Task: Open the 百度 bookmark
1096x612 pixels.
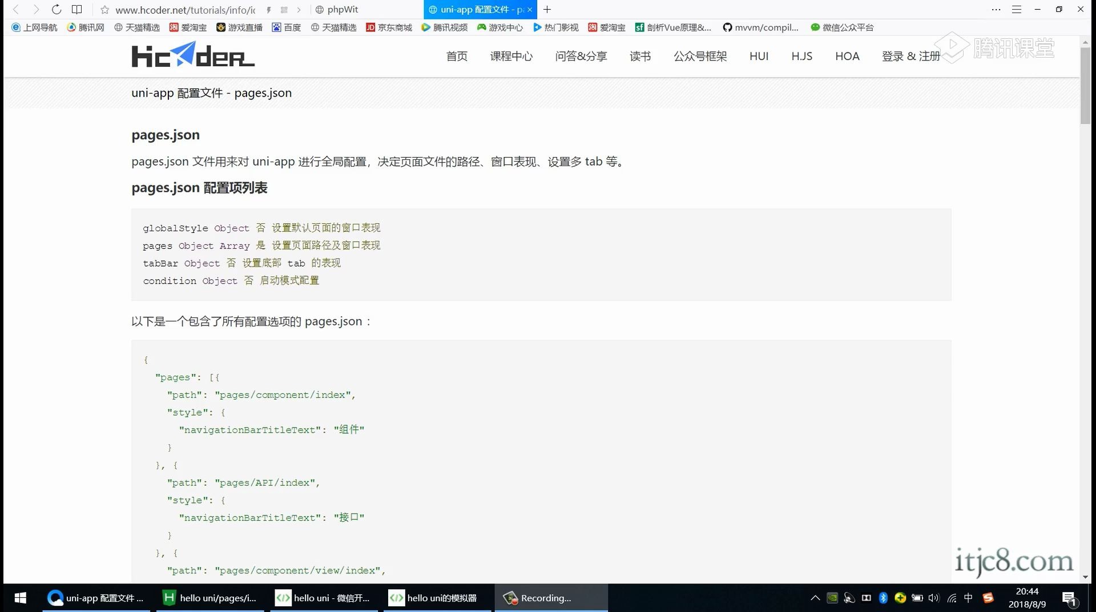Action: (287, 27)
